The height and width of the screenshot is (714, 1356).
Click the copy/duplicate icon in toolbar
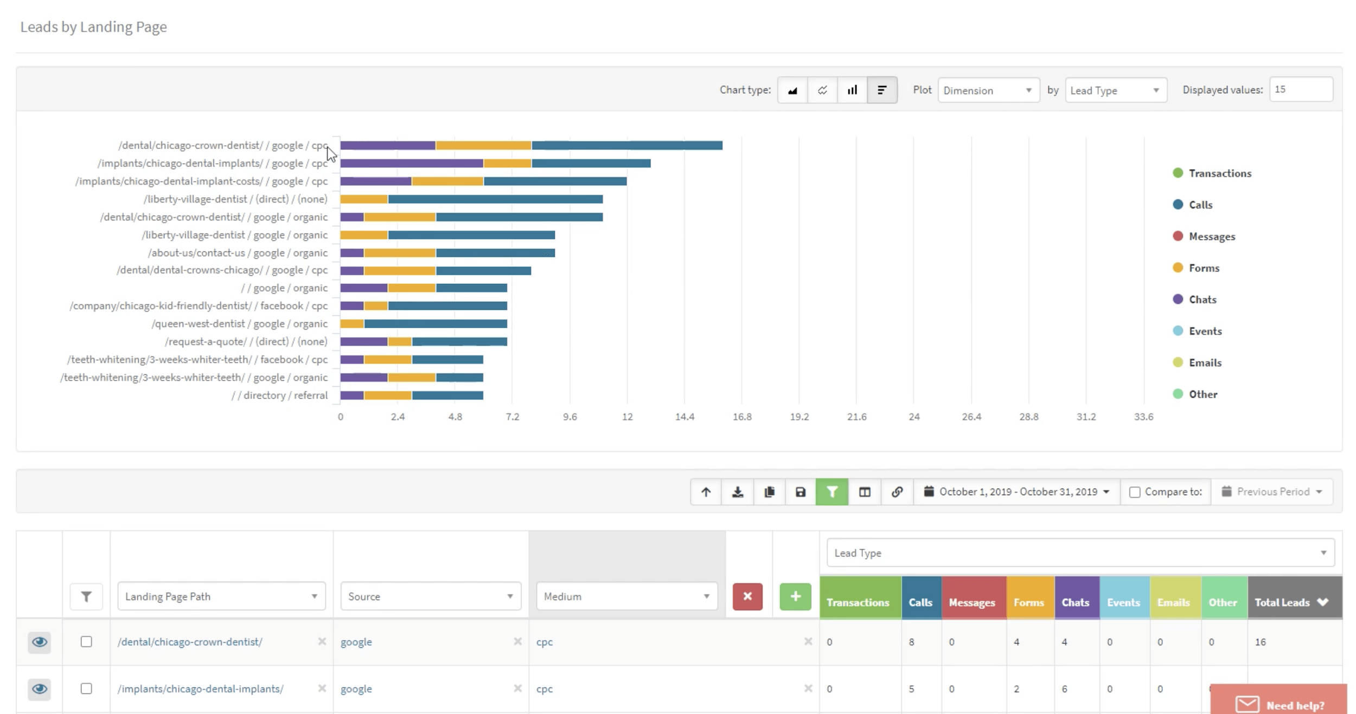coord(769,492)
